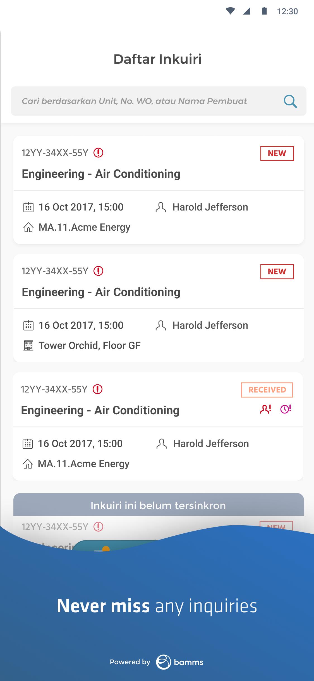Tap the NEW badge on second inquiry

277,271
